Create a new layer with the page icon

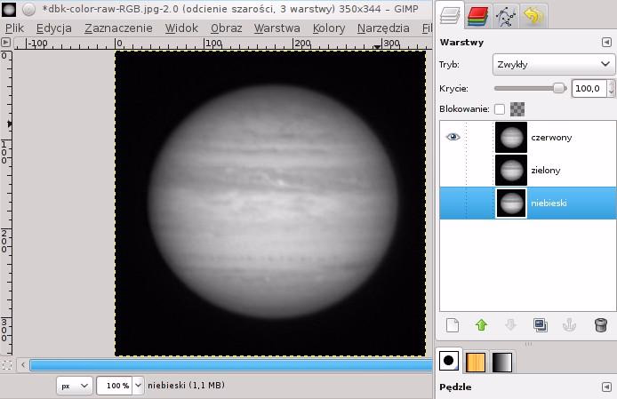(x=452, y=325)
